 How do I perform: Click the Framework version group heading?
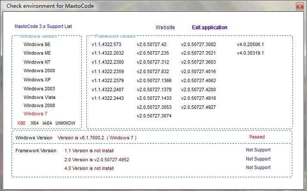tap(115, 36)
